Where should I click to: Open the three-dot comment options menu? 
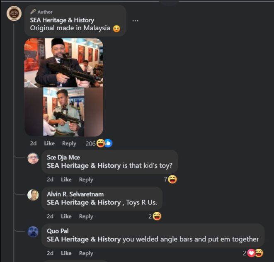(135, 21)
